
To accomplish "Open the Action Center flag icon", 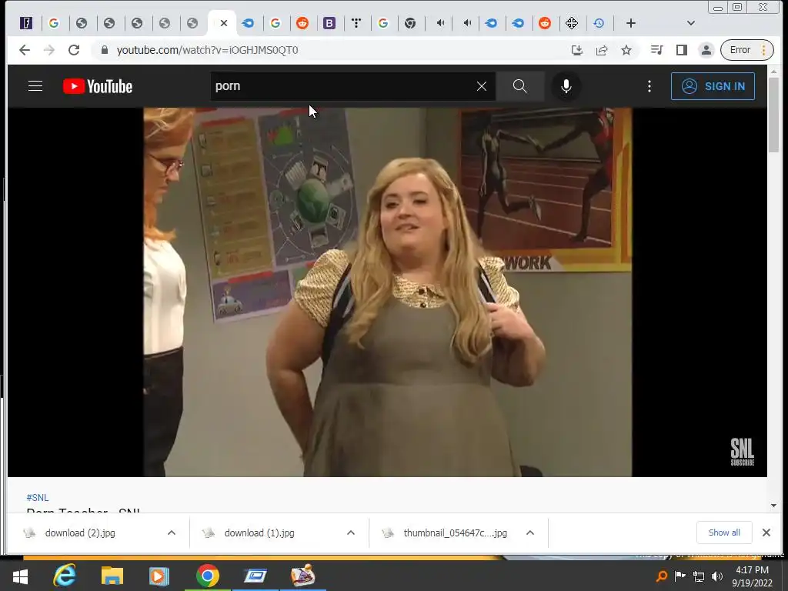I will tap(680, 576).
